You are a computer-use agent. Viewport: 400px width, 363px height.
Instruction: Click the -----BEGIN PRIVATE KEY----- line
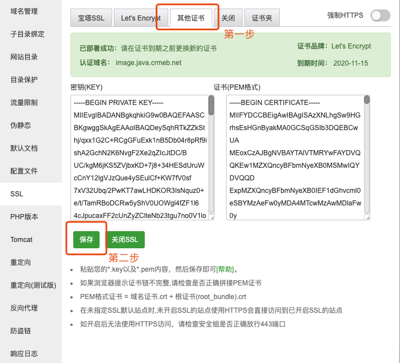(x=118, y=103)
